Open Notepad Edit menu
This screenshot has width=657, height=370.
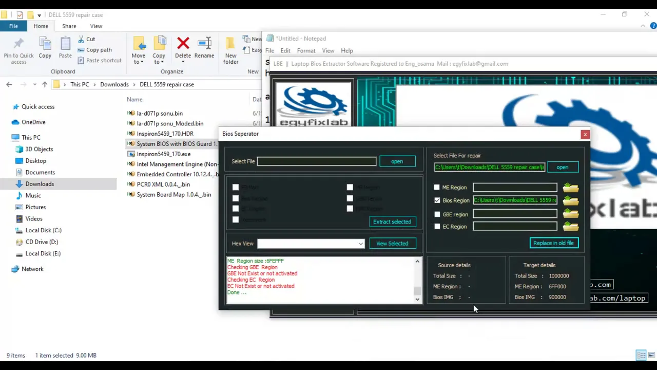pyautogui.click(x=285, y=51)
